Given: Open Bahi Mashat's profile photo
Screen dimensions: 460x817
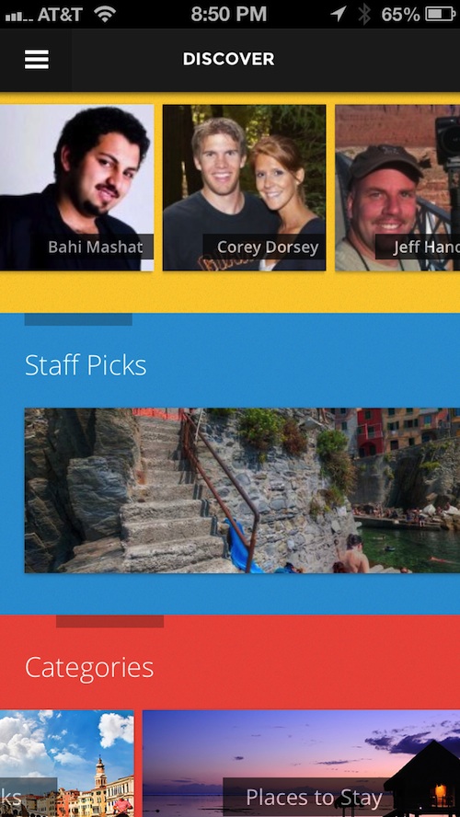Looking at the screenshot, I should click(x=76, y=188).
